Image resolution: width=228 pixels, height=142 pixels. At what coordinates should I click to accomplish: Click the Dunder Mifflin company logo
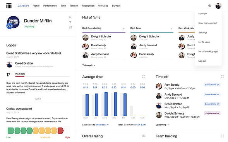(x=13, y=22)
